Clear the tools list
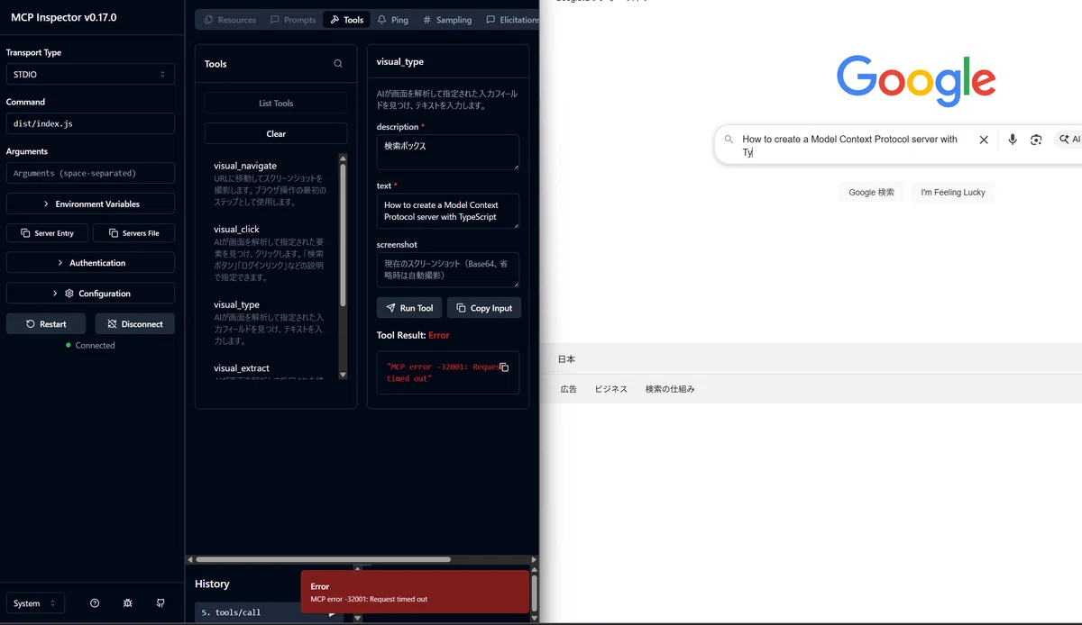1082x625 pixels. [x=276, y=134]
